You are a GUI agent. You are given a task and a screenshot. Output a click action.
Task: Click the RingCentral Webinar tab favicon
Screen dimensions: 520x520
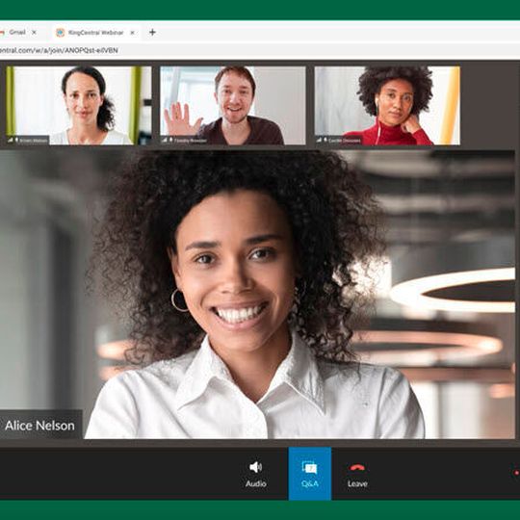click(60, 33)
